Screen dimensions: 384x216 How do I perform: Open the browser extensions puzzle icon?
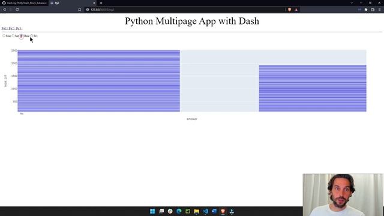click(x=366, y=10)
